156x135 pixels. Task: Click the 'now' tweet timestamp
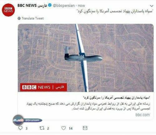tap(81, 6)
